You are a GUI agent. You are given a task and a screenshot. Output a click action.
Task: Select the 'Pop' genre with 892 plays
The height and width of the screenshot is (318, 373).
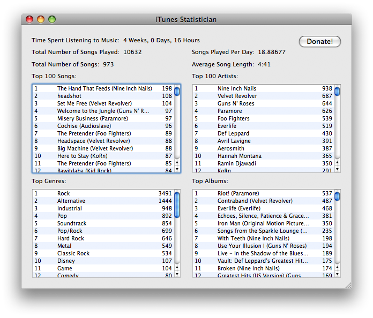coord(103,216)
